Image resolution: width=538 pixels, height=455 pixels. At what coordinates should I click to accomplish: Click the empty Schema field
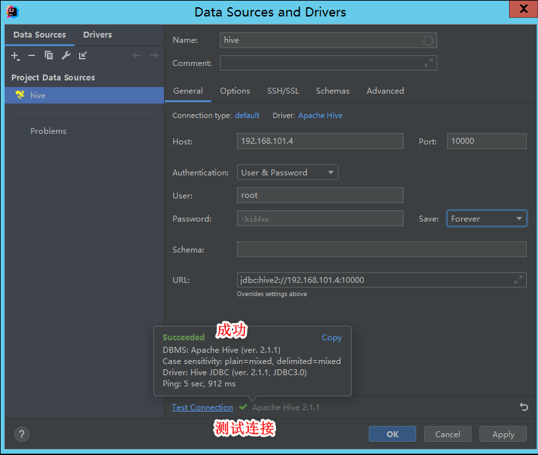click(381, 249)
